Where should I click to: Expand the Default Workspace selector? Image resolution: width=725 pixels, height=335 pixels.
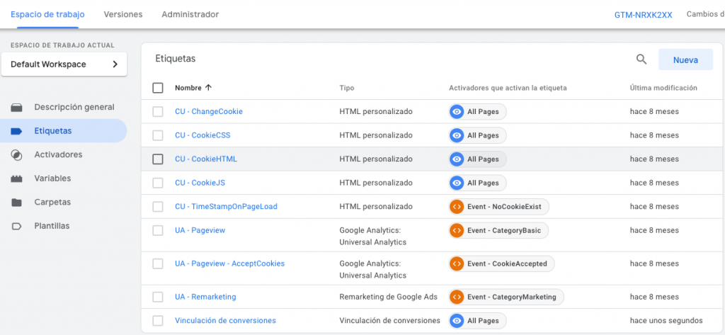64,64
